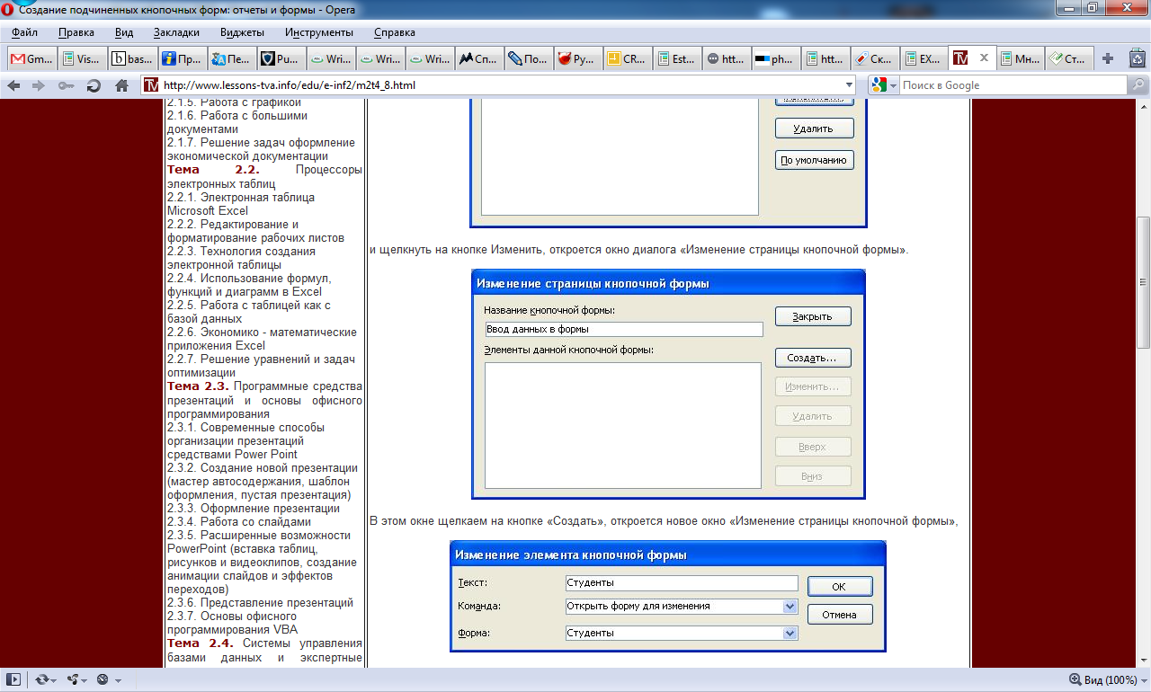Click the Создать... button
This screenshot has width=1151, height=692.
coord(813,357)
